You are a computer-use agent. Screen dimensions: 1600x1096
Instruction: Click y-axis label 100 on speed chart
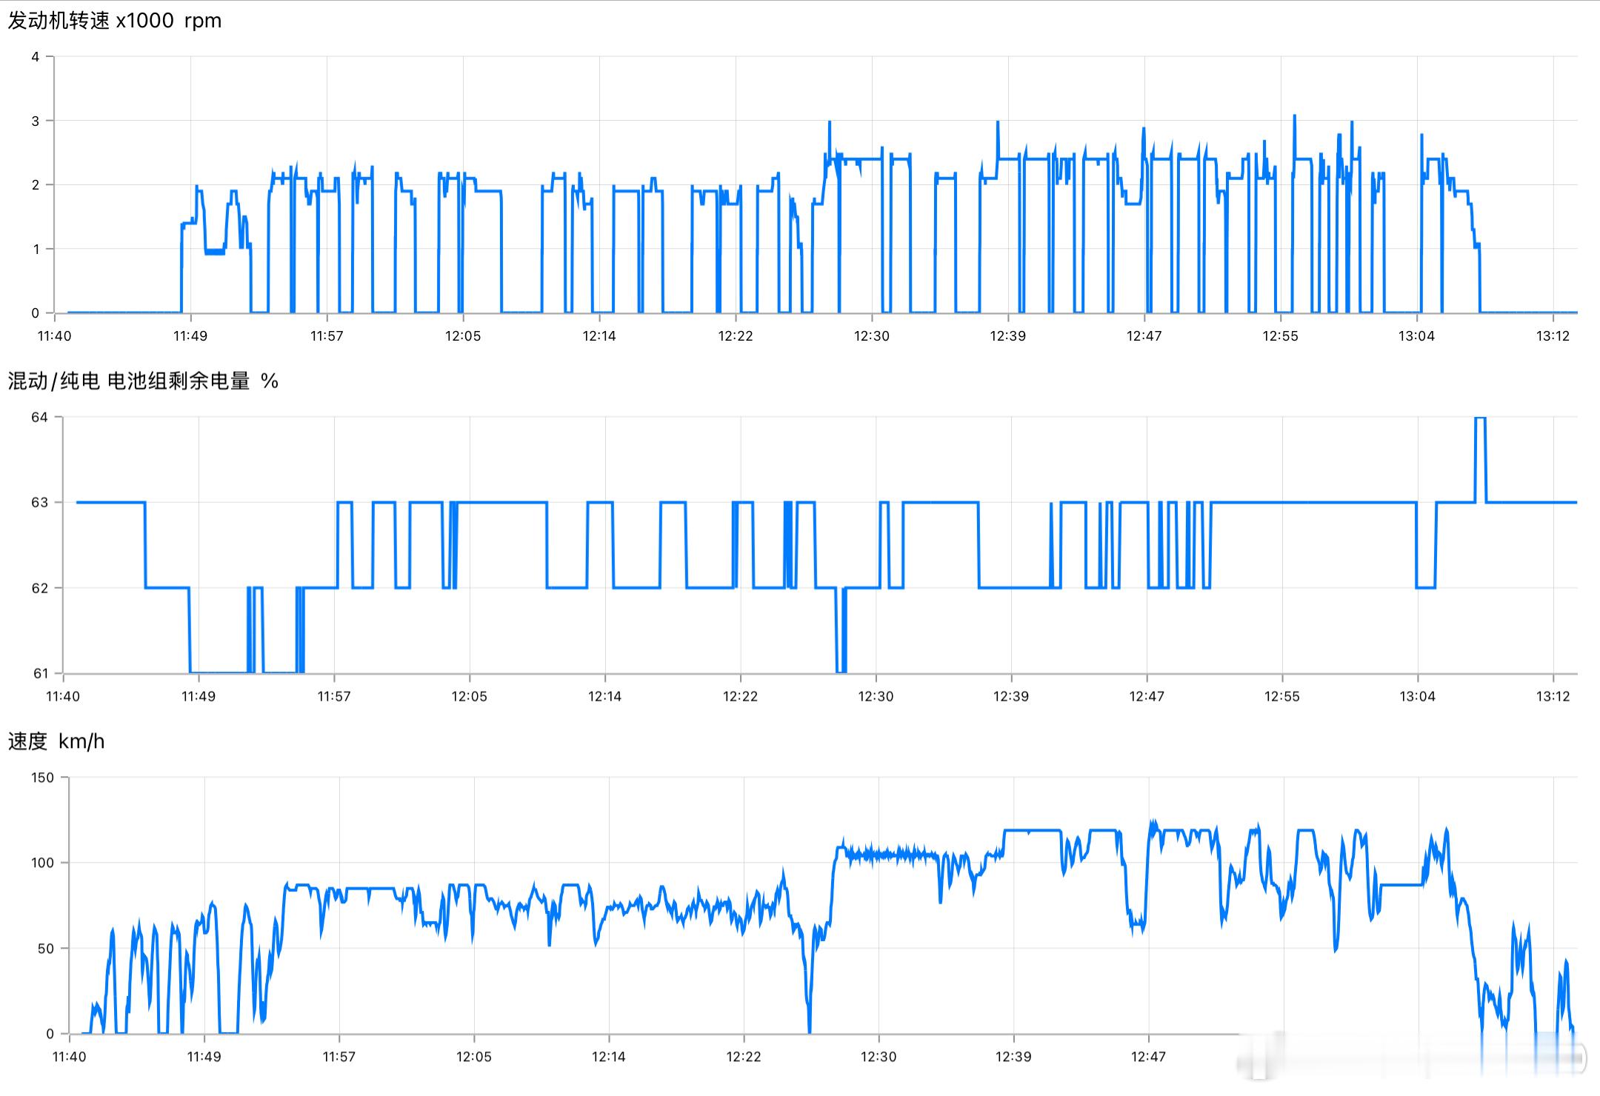[x=42, y=863]
